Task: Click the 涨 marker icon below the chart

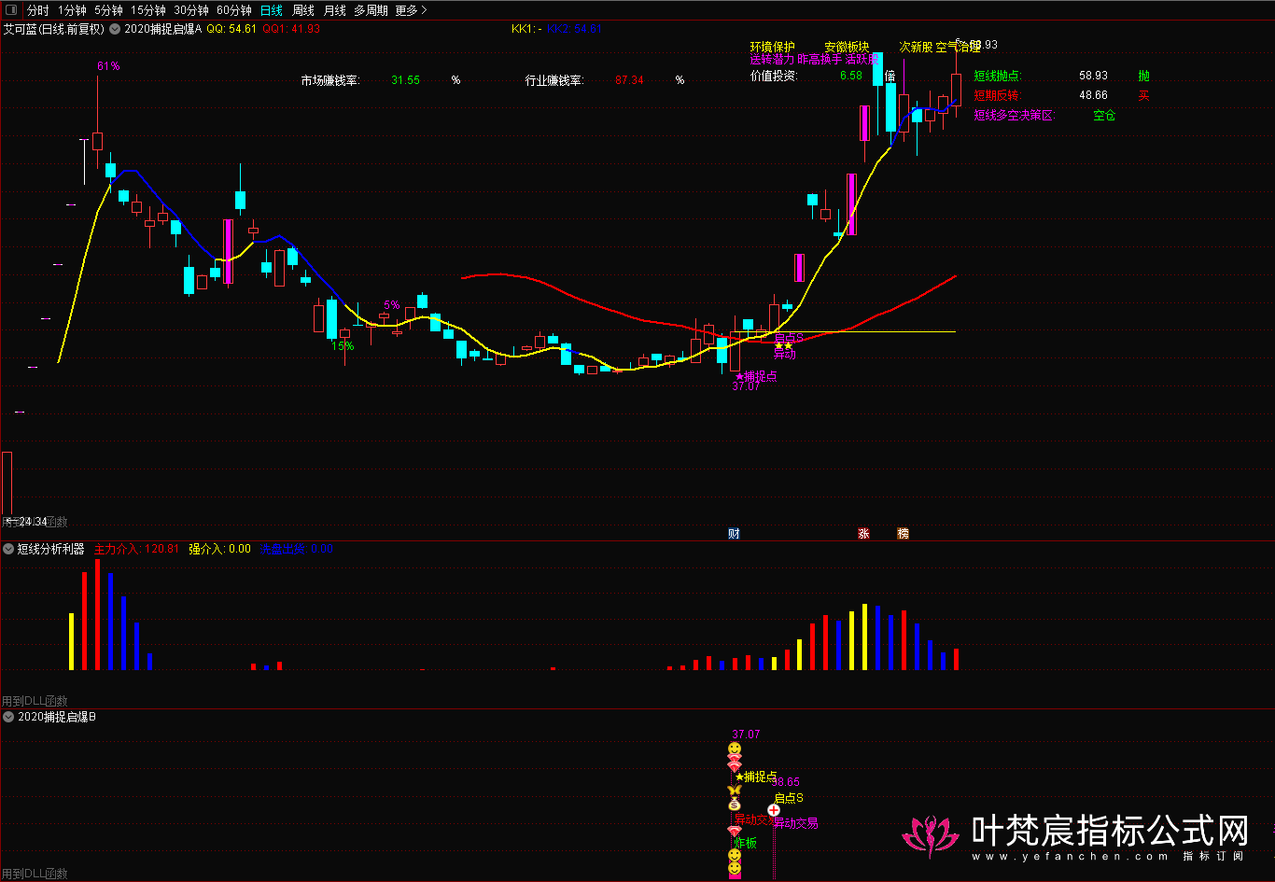Action: pos(863,534)
